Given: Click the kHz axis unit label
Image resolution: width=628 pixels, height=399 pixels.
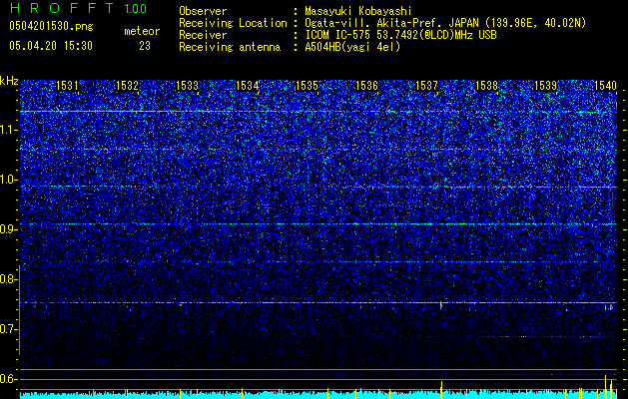Looking at the screenshot, I should pos(9,81).
